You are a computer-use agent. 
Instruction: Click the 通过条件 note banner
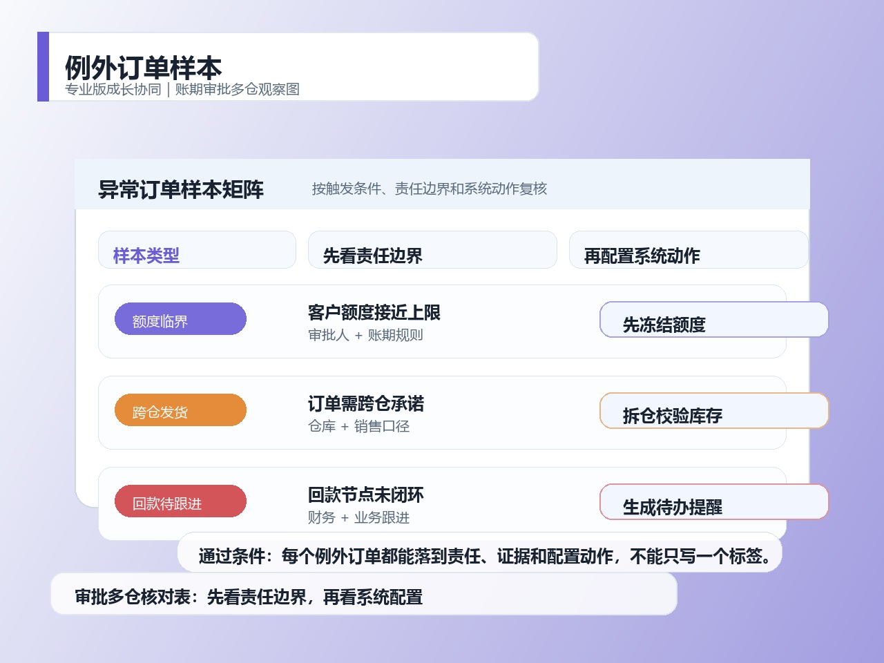479,552
